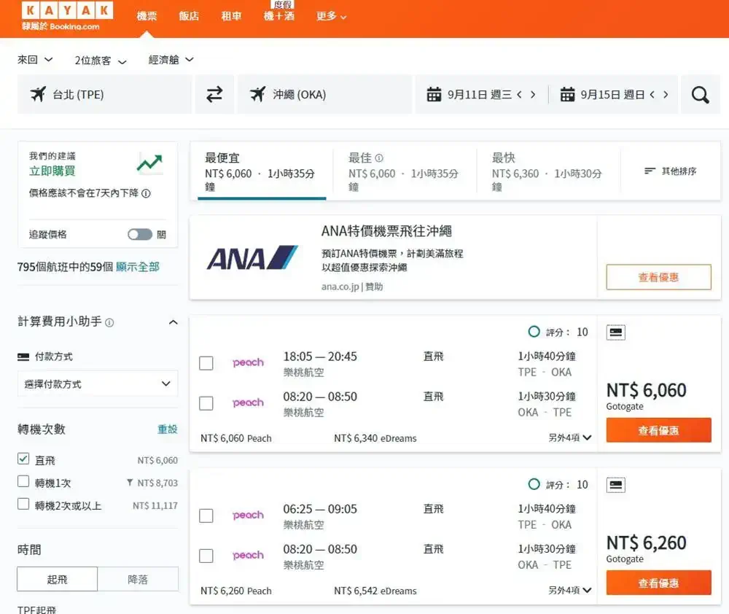Click the search magnifier button
The image size is (729, 614).
[x=700, y=94]
